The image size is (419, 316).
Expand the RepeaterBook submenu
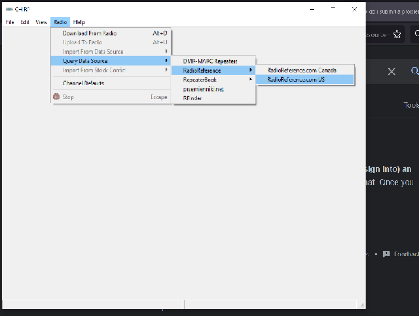point(213,79)
